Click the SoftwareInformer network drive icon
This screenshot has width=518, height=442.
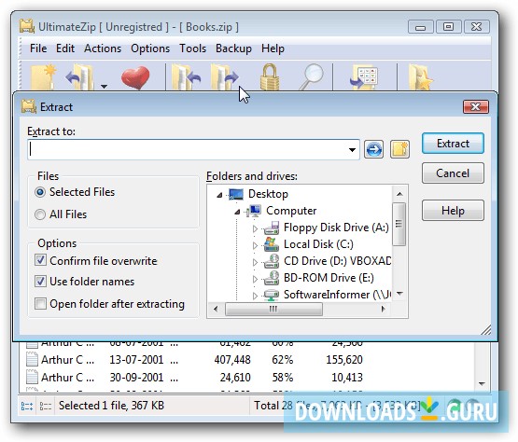272,295
